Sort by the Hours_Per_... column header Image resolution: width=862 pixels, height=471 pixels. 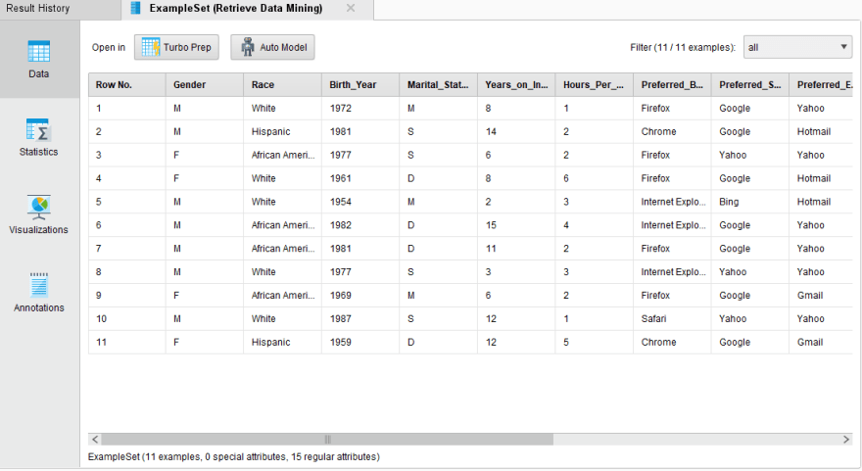[x=595, y=84]
